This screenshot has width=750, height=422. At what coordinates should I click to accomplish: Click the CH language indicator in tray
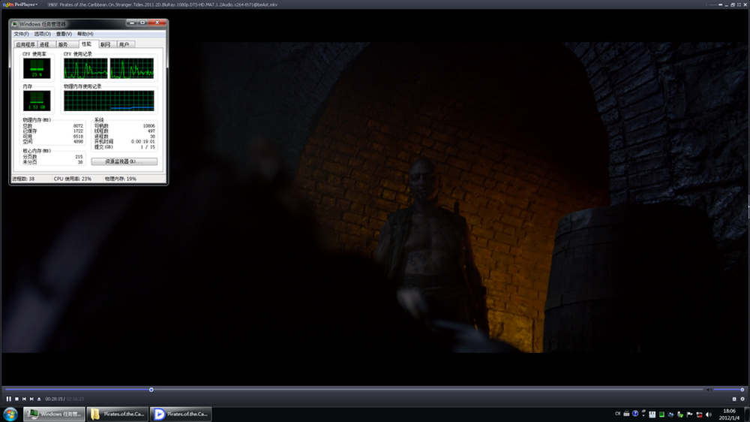tap(617, 414)
